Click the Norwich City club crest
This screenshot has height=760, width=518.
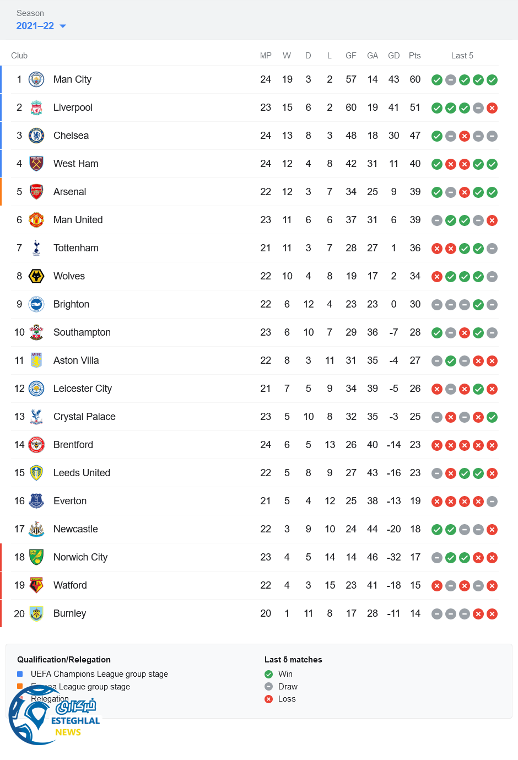pos(36,557)
